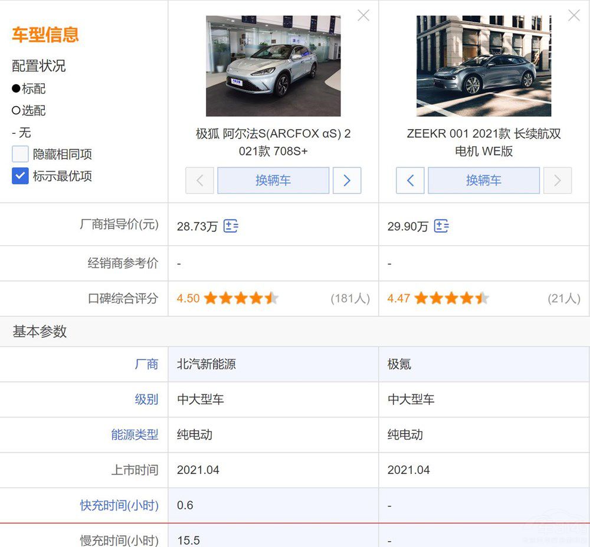The image size is (590, 547).
Task: Open price calculator icon beside 29.90万
Action: tap(441, 226)
